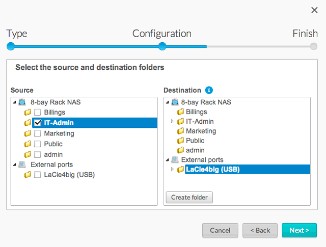Image resolution: width=326 pixels, height=247 pixels.
Task: Click the Destination info icon
Action: 209,90
